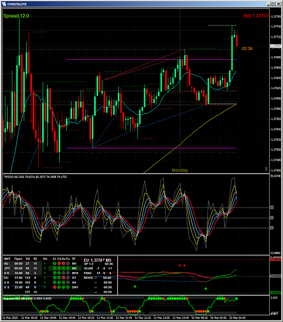Select the 'Bid 1.37707' label
283x322 pixels.
[256, 16]
